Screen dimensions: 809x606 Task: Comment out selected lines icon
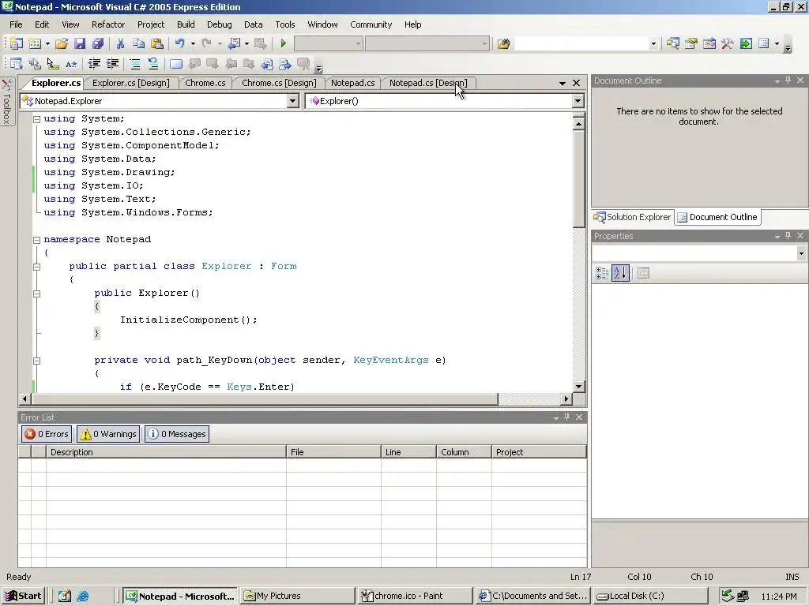134,64
